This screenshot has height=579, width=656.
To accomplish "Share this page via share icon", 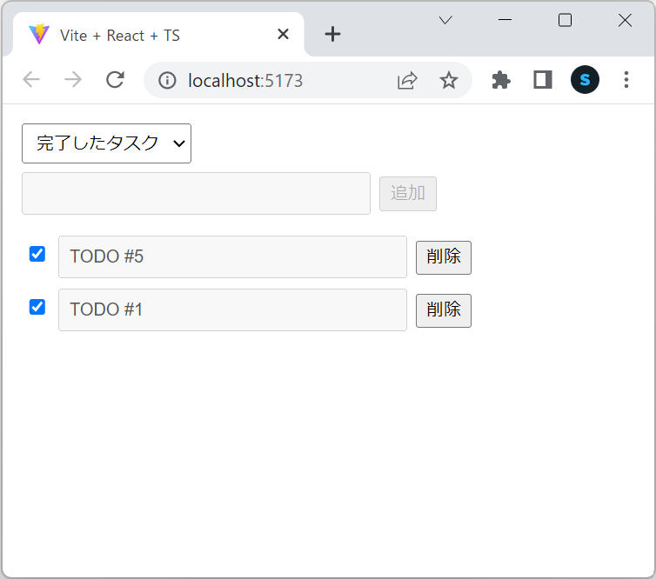I will [x=407, y=80].
